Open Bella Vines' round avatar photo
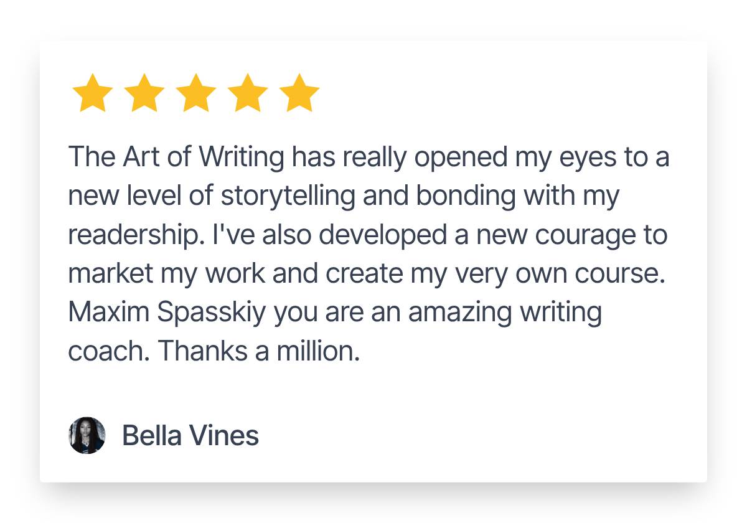 point(87,435)
